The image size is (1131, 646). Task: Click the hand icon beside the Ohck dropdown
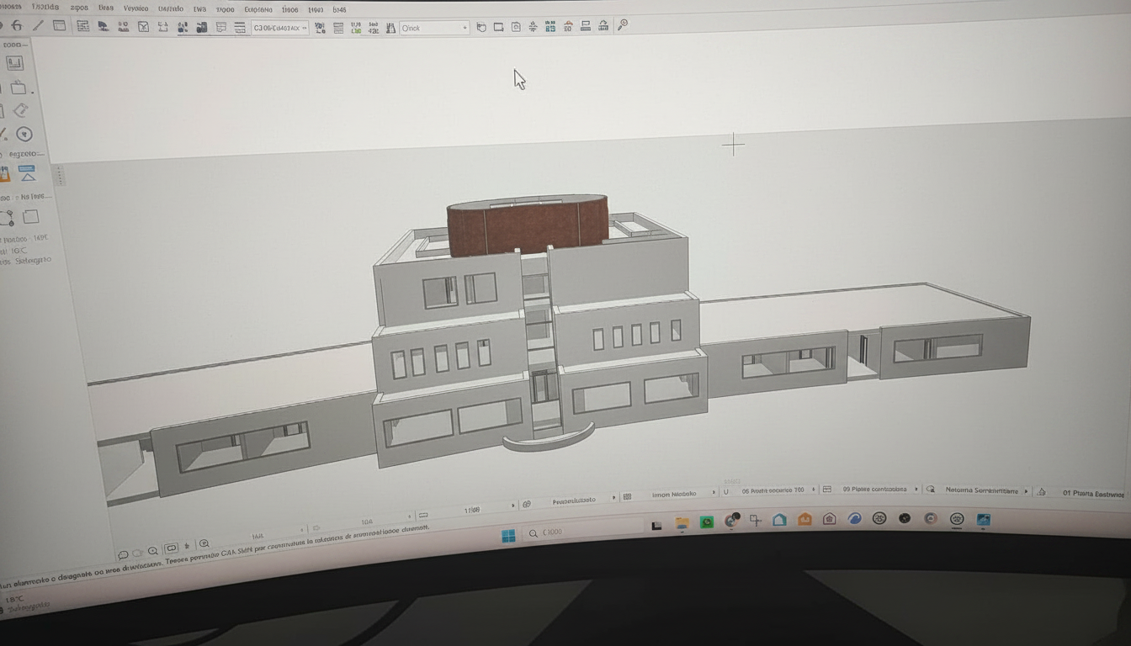tap(481, 27)
